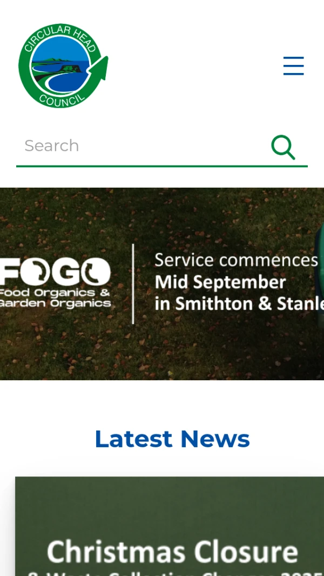Open the FOGO service banner
Viewport: 324px width, 576px height.
pos(162,284)
